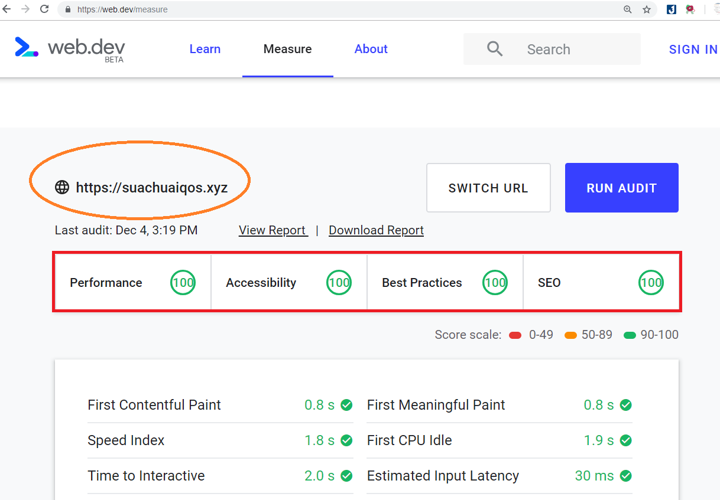The image size is (720, 500).
Task: Switch to the Learn tab
Action: pyautogui.click(x=205, y=49)
